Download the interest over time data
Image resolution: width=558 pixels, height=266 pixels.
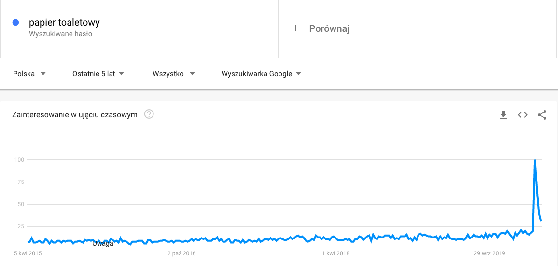tap(503, 115)
